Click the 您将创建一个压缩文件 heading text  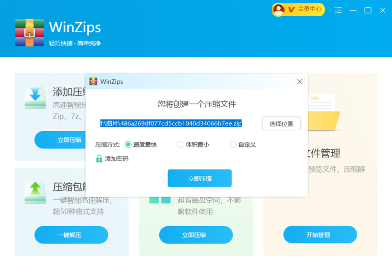196,104
